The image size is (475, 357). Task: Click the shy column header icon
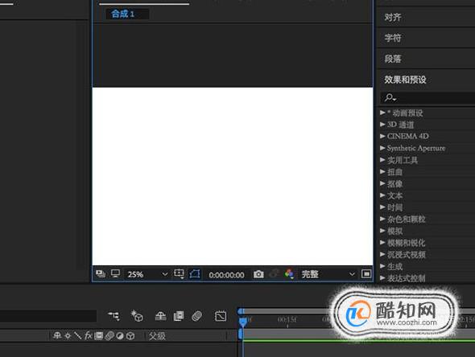[x=57, y=335]
